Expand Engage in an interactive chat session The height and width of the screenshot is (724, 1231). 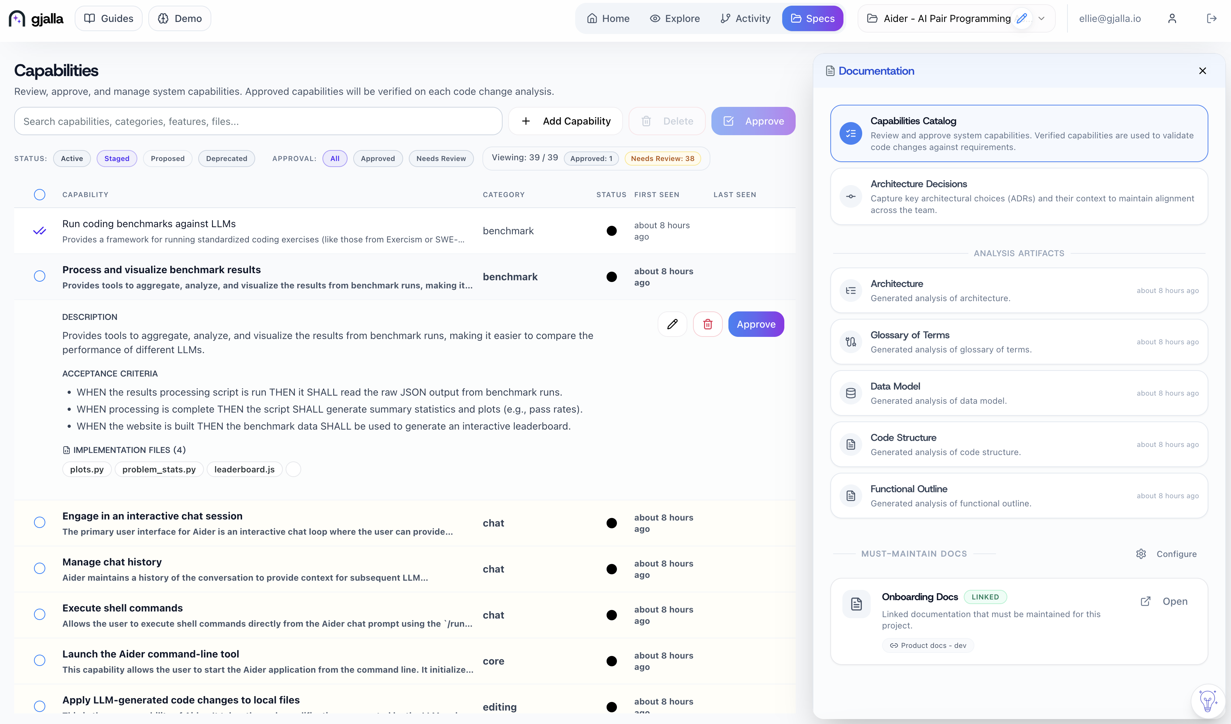(153, 516)
